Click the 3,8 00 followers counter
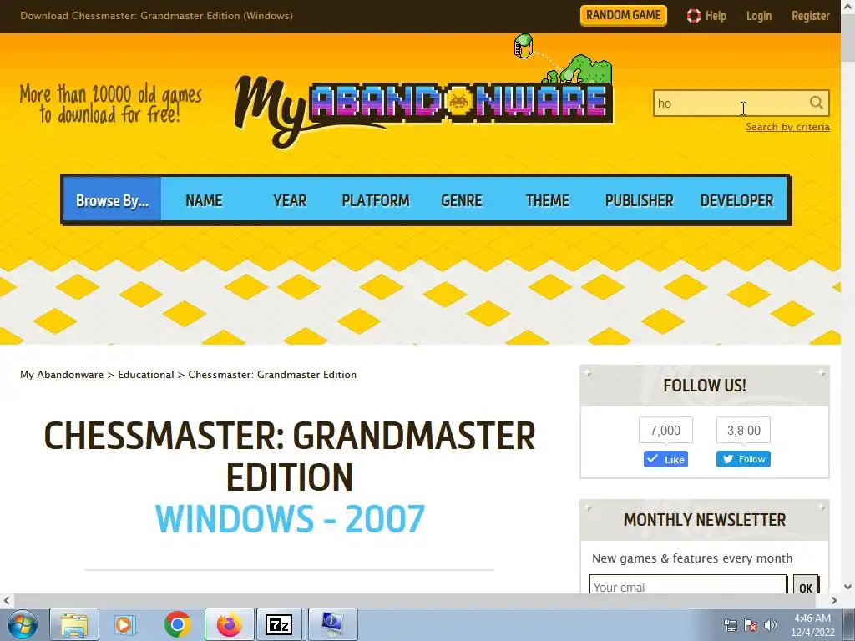The height and width of the screenshot is (641, 855). 743,430
